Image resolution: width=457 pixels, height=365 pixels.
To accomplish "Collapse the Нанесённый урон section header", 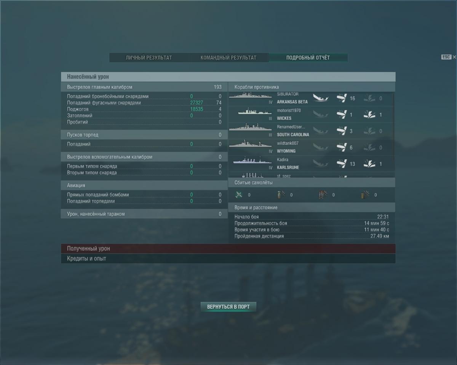I will coord(228,77).
